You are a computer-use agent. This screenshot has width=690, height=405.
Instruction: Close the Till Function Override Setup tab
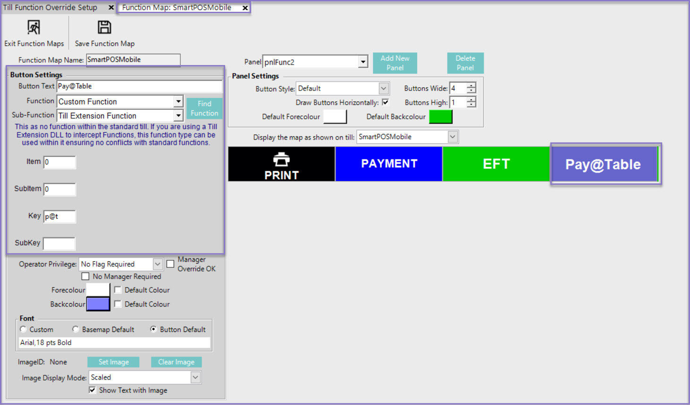(111, 8)
